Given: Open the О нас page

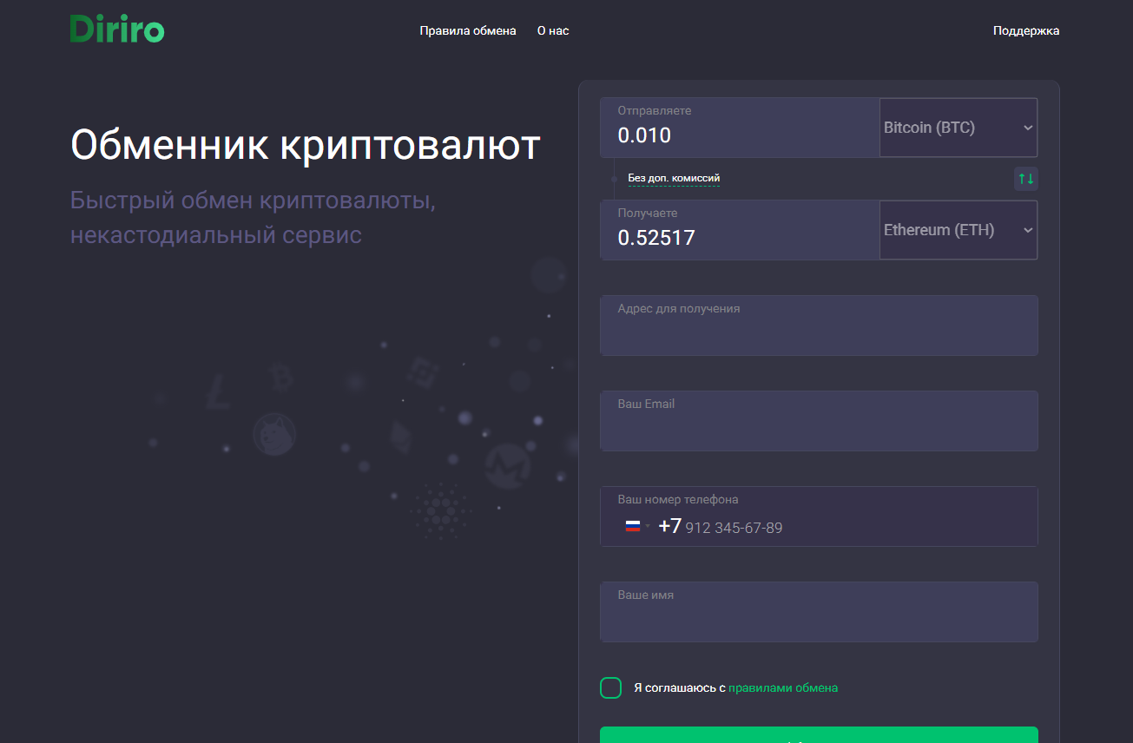Looking at the screenshot, I should coord(552,30).
